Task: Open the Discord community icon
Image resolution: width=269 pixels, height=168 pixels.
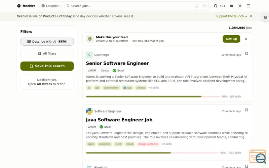Action: coord(231,6)
